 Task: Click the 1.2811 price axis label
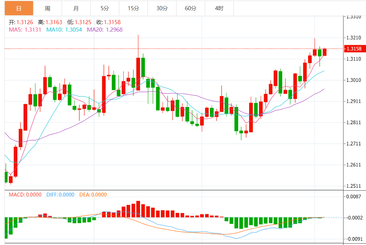click(354, 122)
